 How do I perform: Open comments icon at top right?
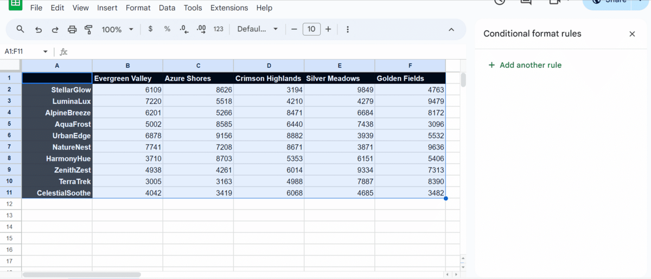(526, 2)
